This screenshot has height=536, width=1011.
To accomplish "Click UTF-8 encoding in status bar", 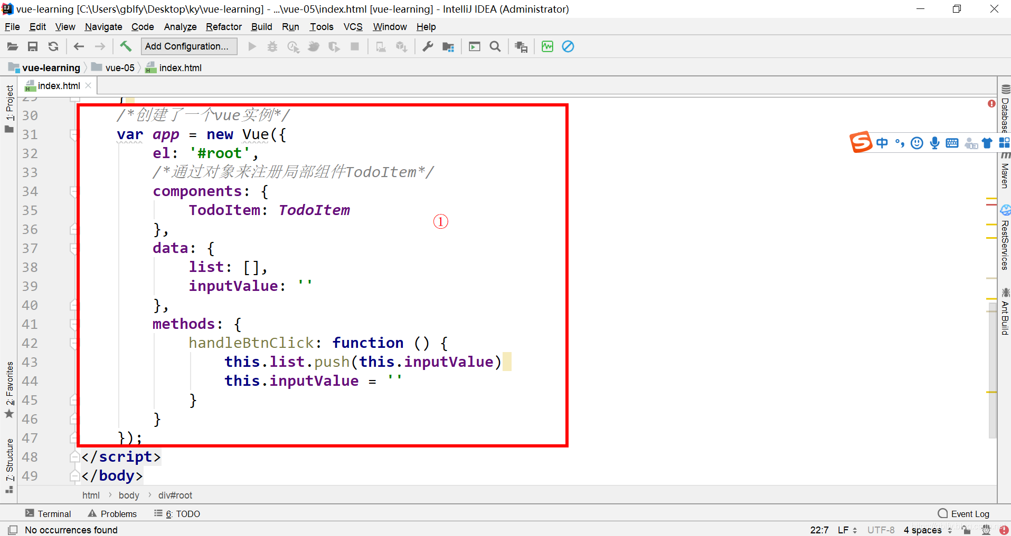I will 881,530.
